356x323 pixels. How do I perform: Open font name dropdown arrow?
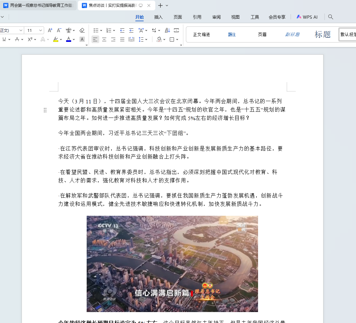point(21,30)
